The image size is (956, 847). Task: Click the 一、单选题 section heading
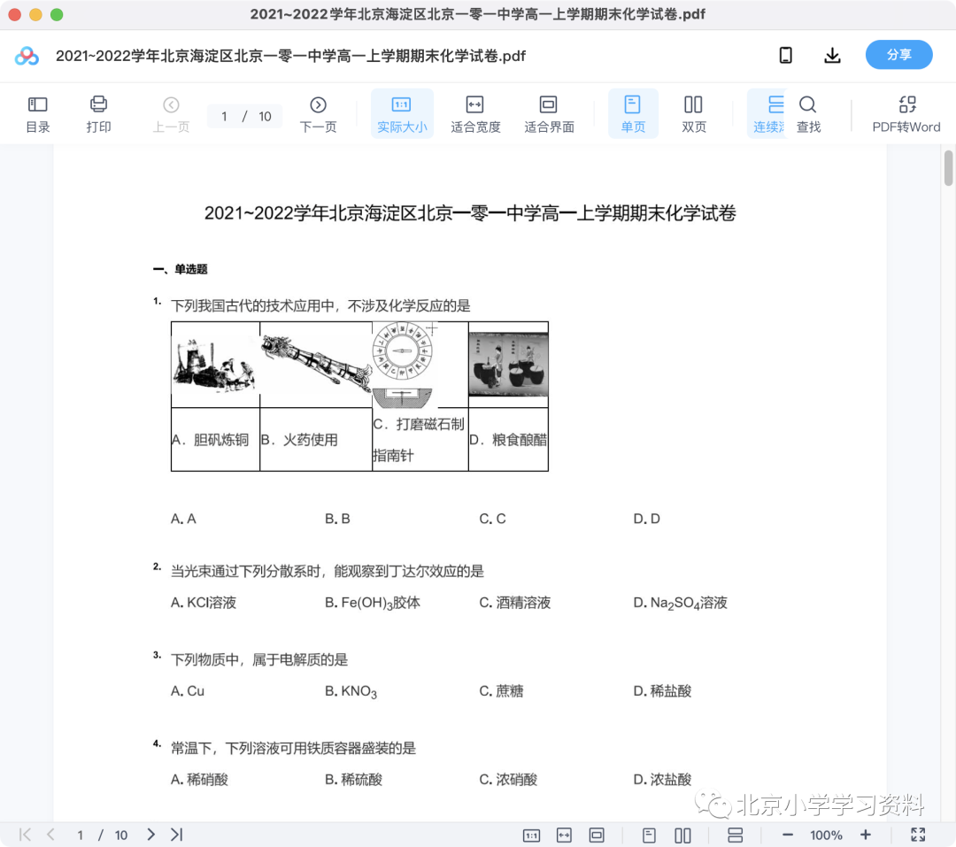pos(181,270)
